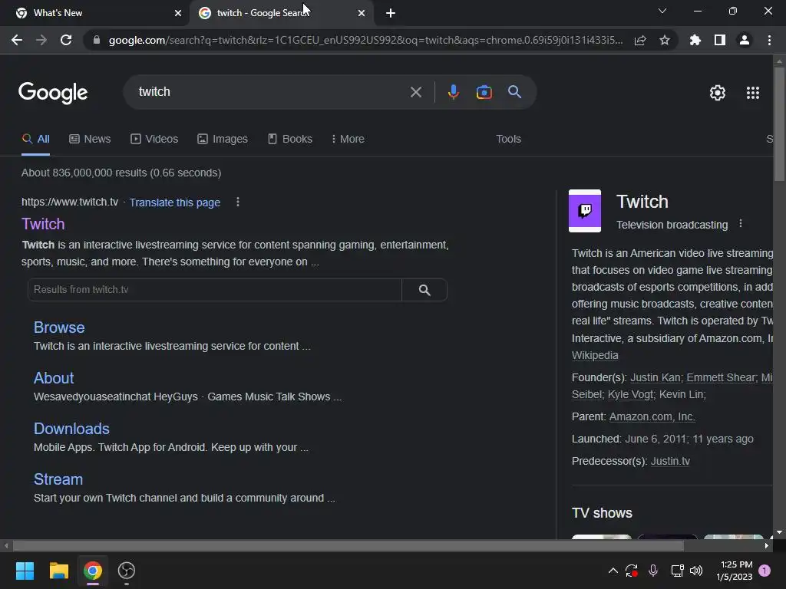Close the What's New tab

point(178,13)
